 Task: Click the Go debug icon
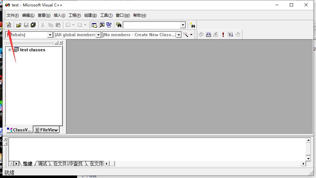coord(231,35)
